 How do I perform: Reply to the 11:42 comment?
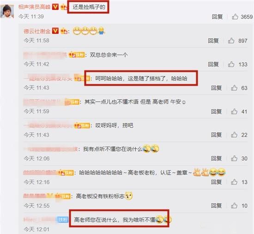point(213,64)
